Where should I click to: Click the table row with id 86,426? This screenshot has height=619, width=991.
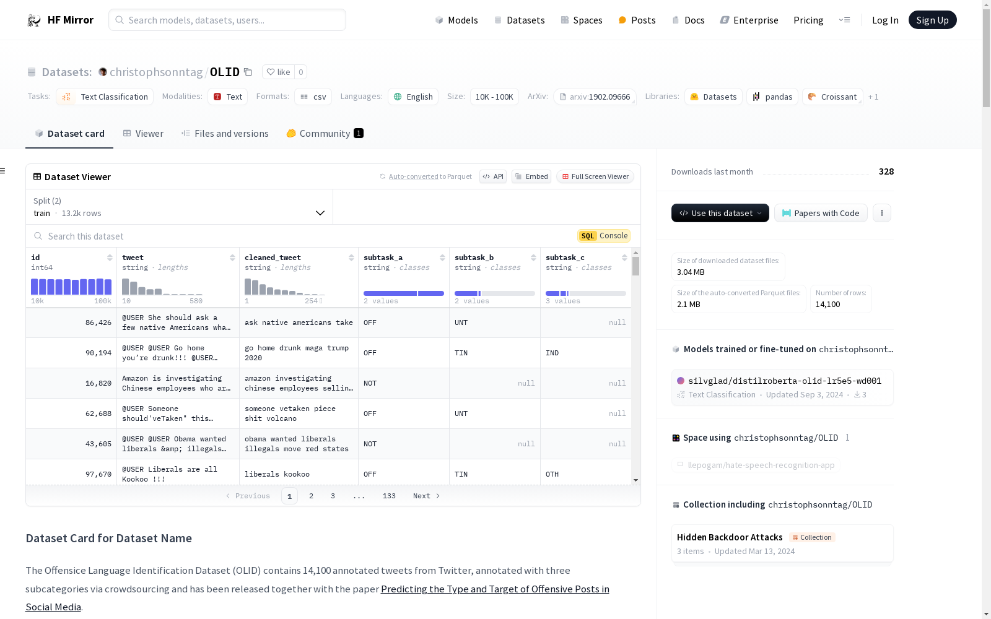[x=328, y=322]
